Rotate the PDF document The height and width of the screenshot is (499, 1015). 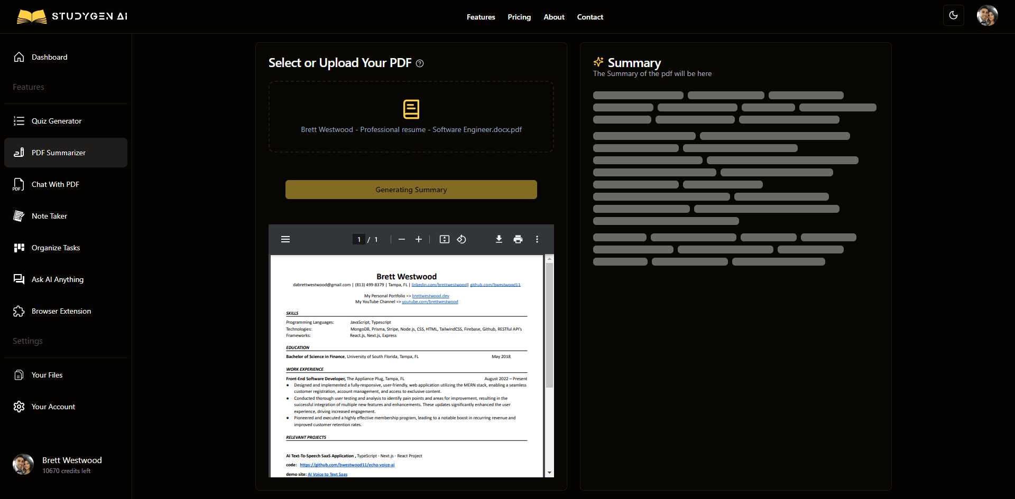(x=462, y=240)
